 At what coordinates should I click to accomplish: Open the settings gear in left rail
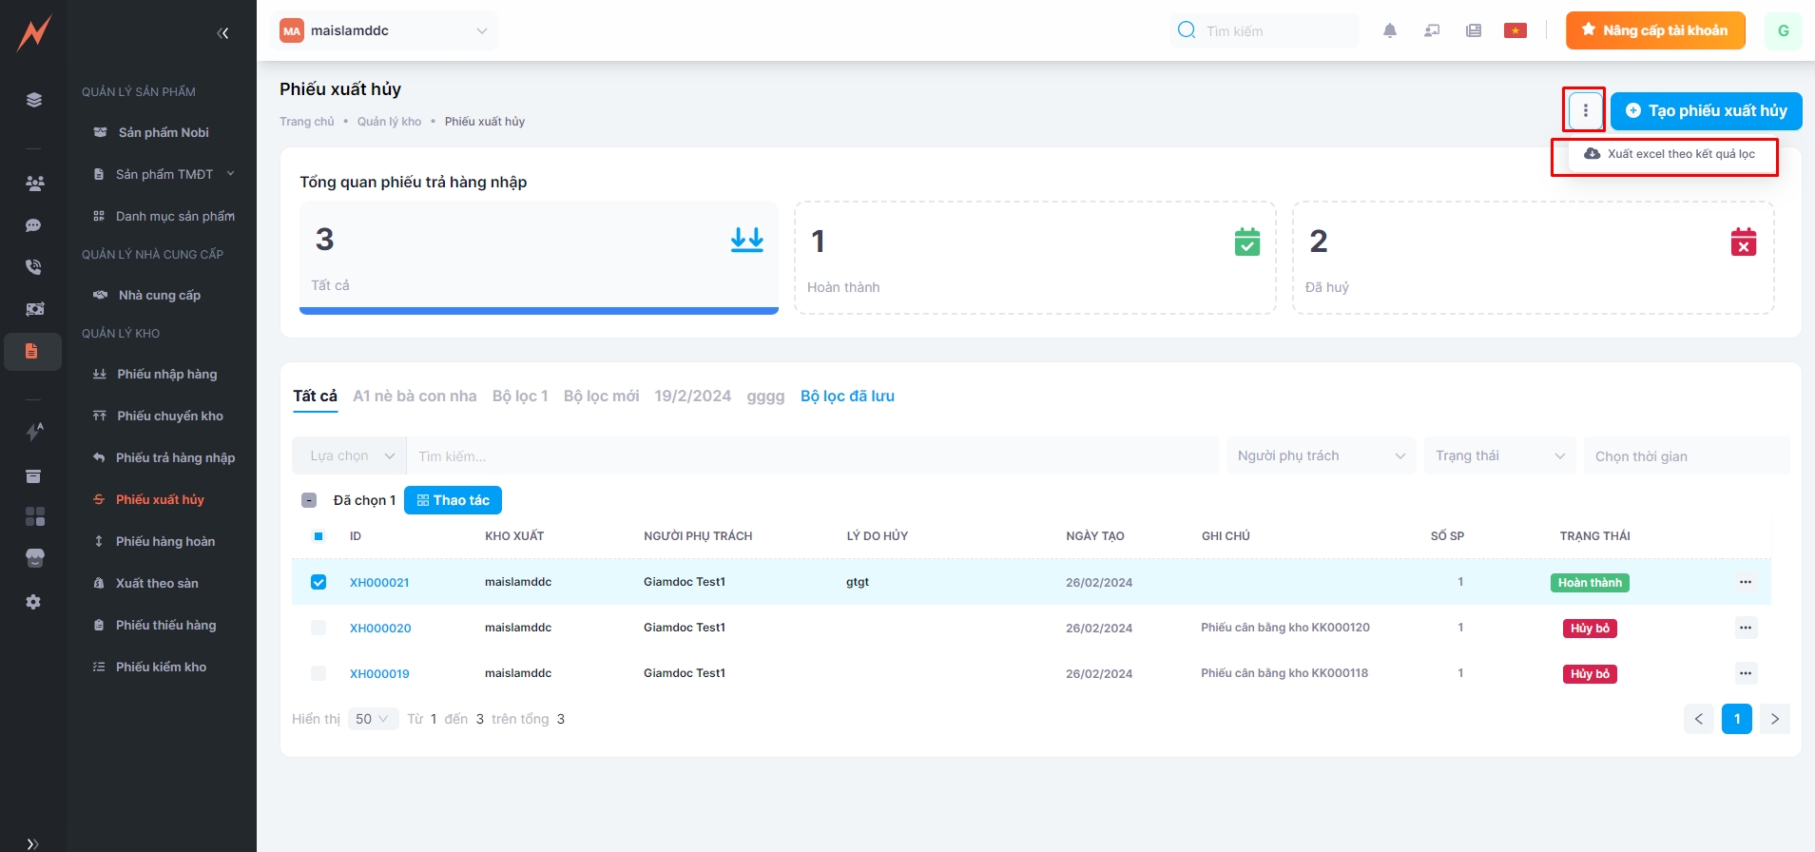33,602
